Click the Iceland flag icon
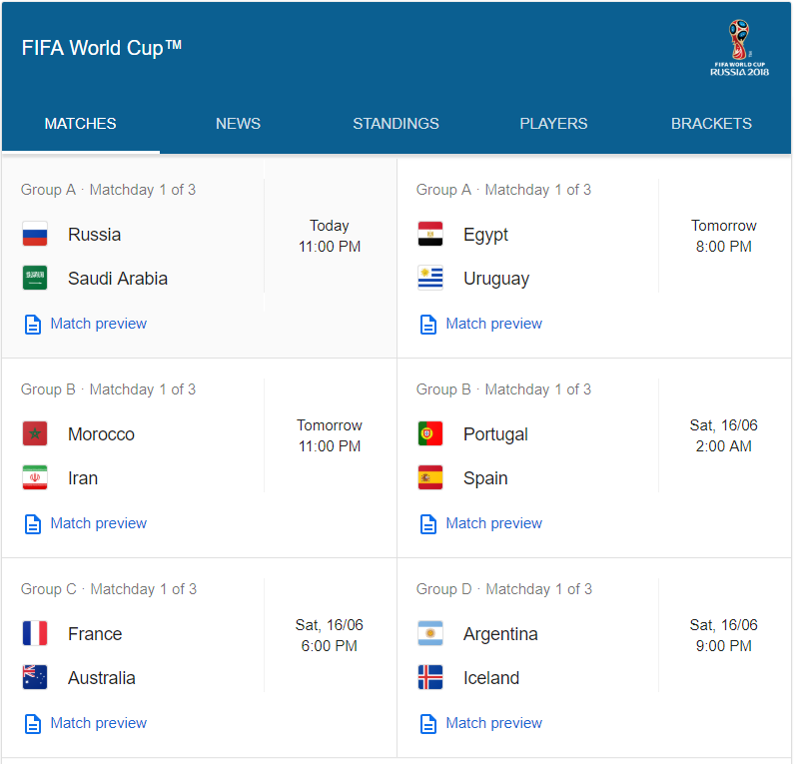796x764 pixels. (x=430, y=678)
